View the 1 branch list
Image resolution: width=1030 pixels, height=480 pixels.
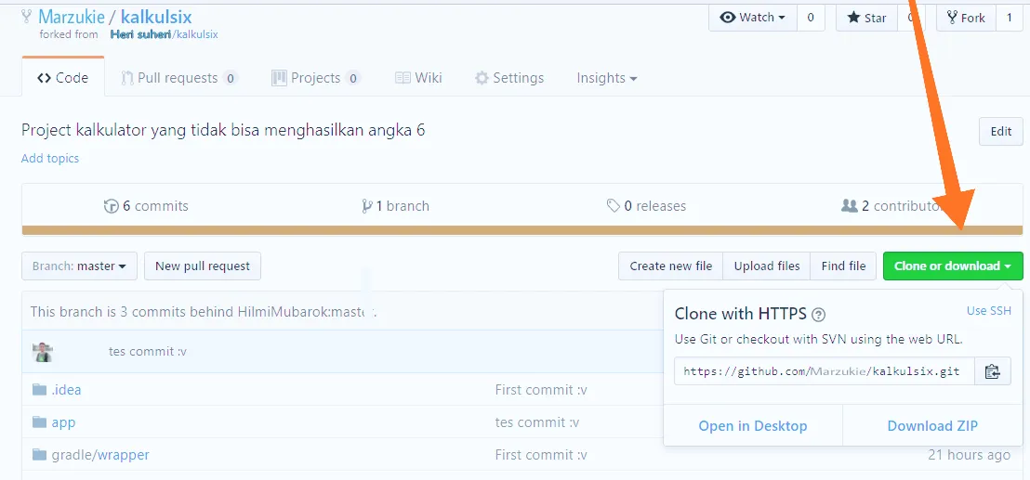(x=395, y=206)
